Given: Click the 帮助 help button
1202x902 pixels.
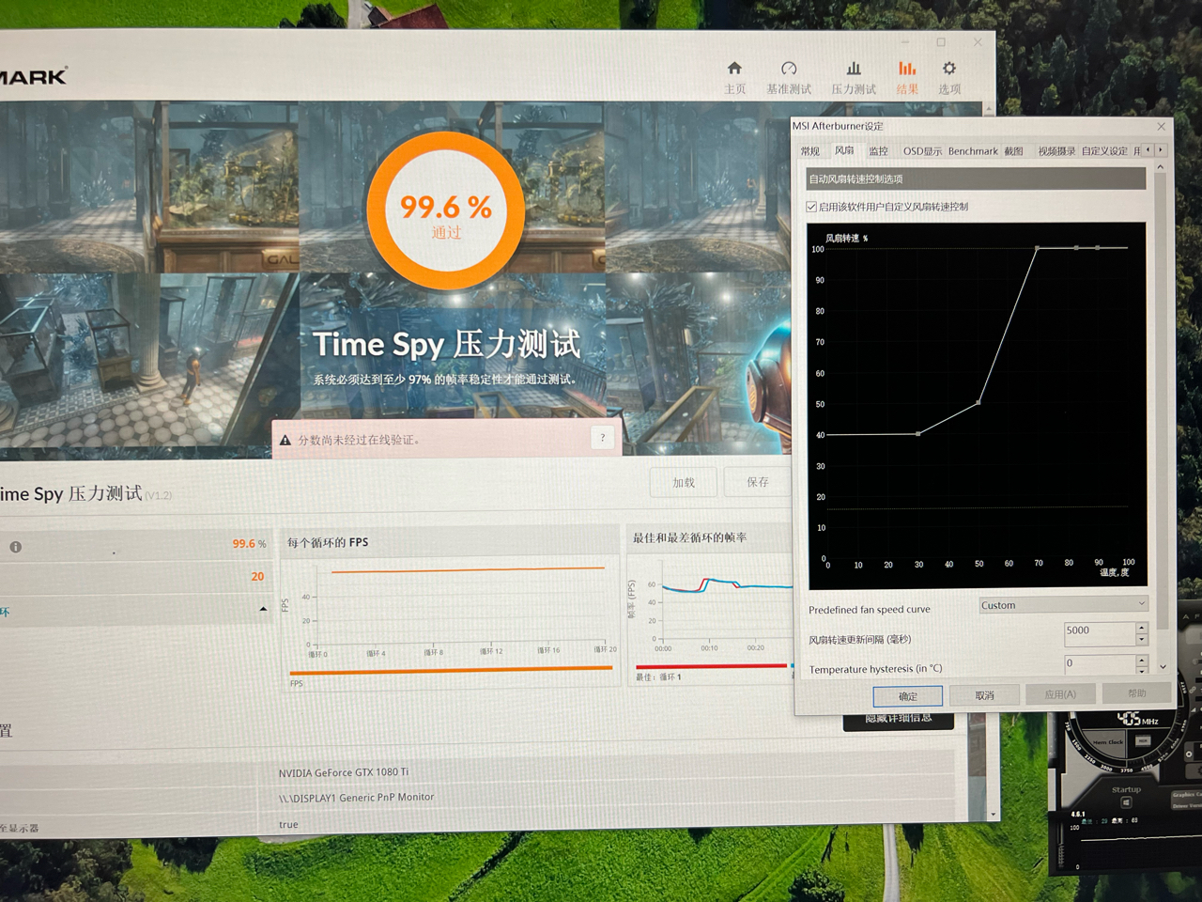Looking at the screenshot, I should click(x=1136, y=693).
